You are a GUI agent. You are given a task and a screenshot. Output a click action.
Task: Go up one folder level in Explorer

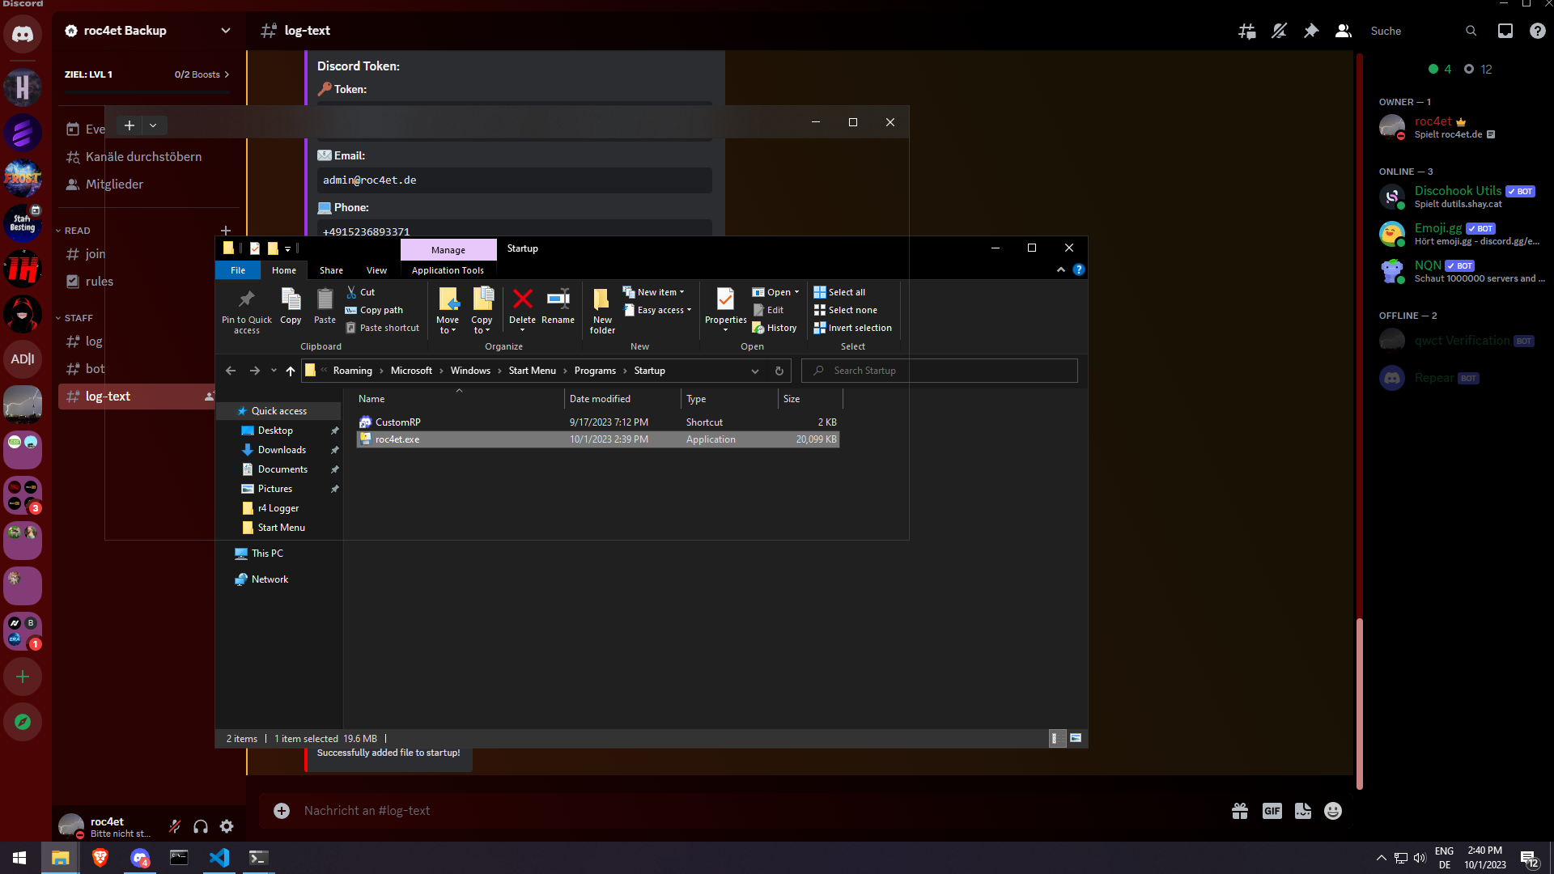point(291,371)
